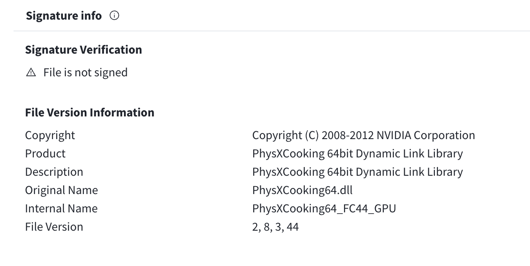Click the Internal Name label
The width and height of the screenshot is (530, 266).
tap(62, 208)
